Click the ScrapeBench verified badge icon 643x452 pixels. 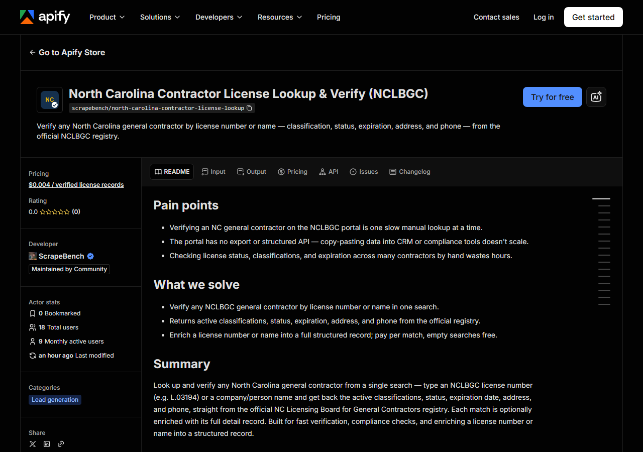(x=90, y=256)
